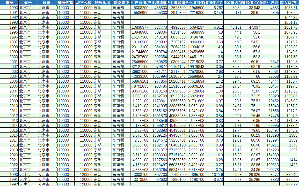Image resolution: width=299 pixels, height=186 pixels.
Task: Select the 年份 header cell
Action: [9, 3]
